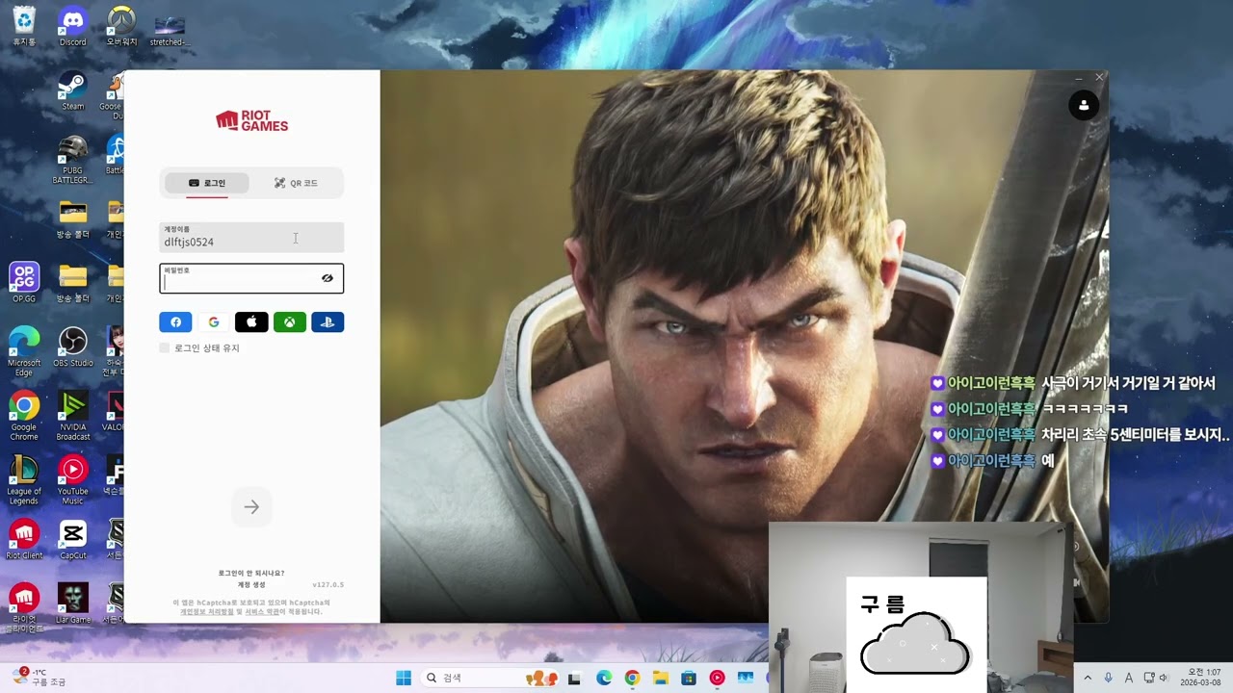Sign in with Xbox

click(x=289, y=322)
